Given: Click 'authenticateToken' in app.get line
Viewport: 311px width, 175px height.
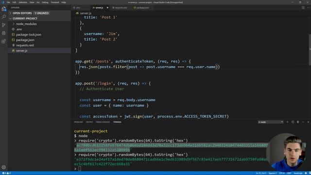Looking at the screenshot, I should coord(134,61).
